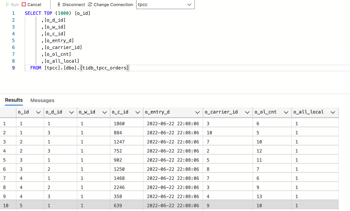Click the Run query play icon
Image resolution: width=350 pixels, height=211 pixels.
click(x=7, y=5)
